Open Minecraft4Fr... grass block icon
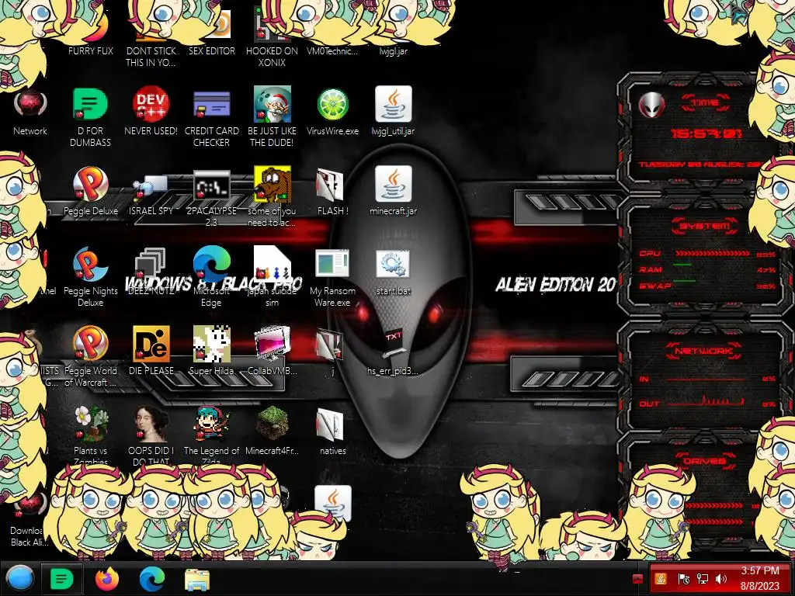The image size is (795, 596). tap(273, 424)
